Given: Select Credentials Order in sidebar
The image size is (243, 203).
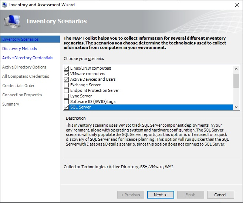Looking at the screenshot, I should [x=18, y=86].
